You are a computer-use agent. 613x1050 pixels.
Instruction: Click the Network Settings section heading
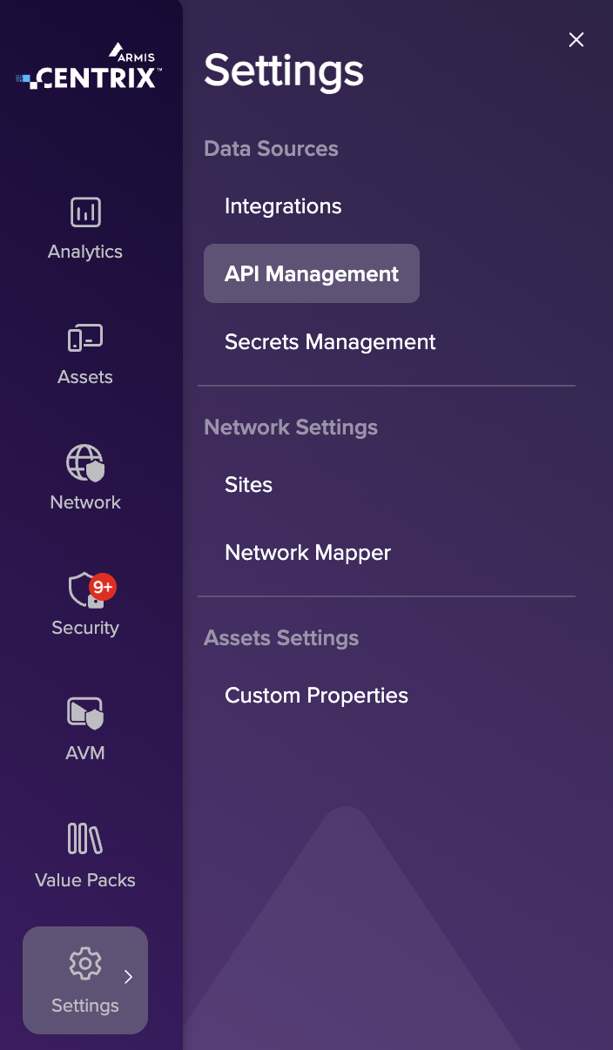click(291, 427)
